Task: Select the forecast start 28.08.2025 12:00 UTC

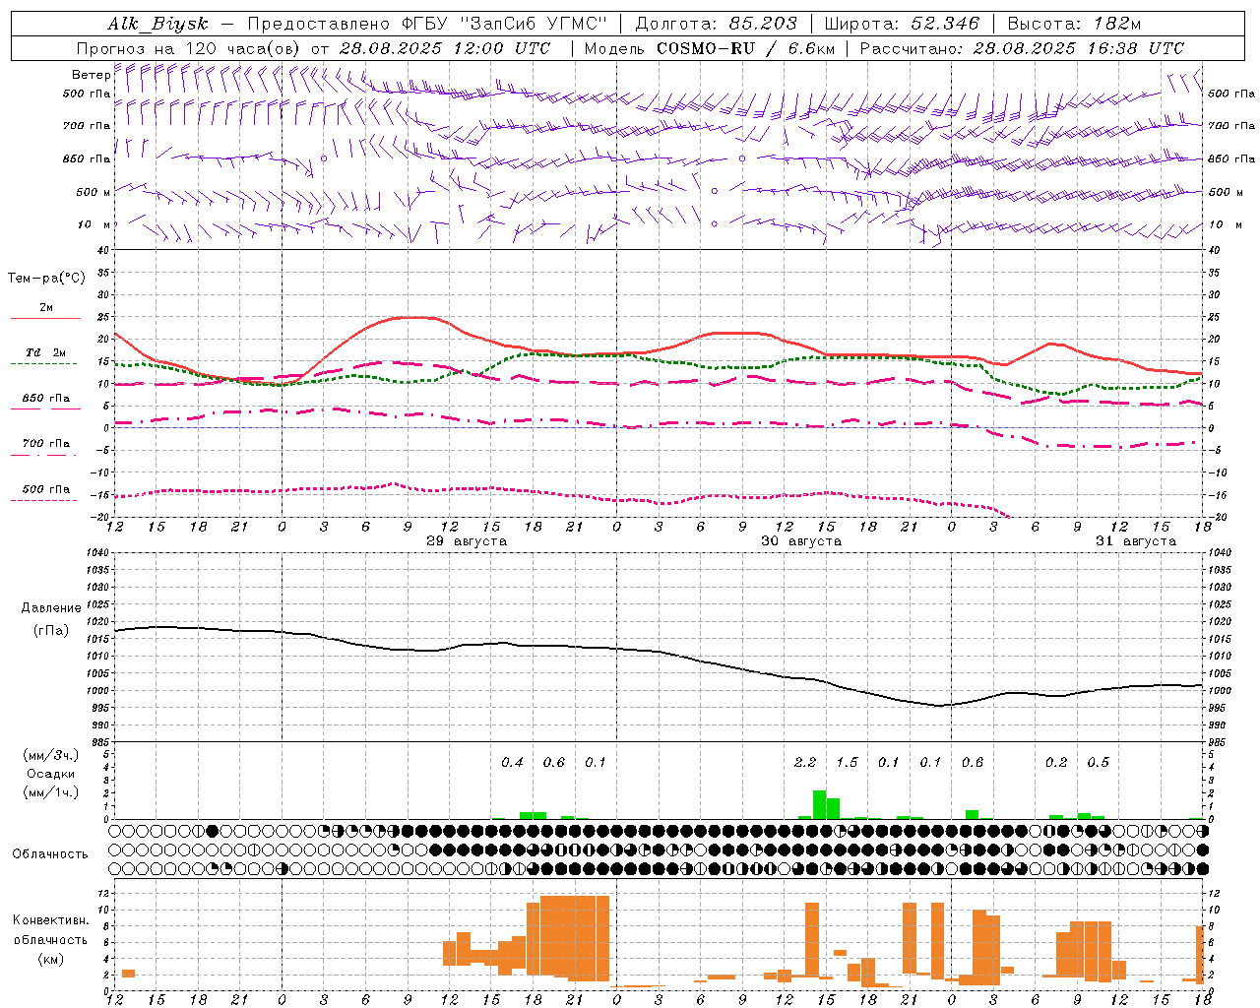Action: click(445, 48)
